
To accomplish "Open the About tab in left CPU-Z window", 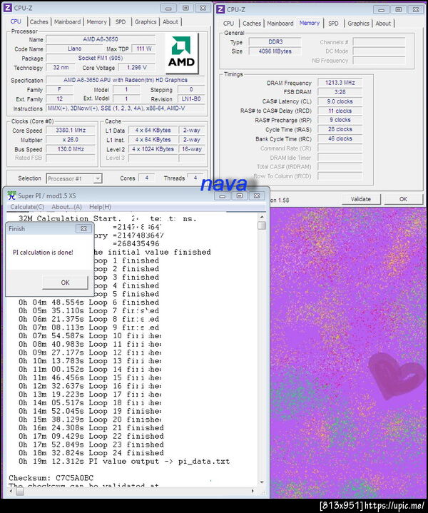I will (170, 22).
